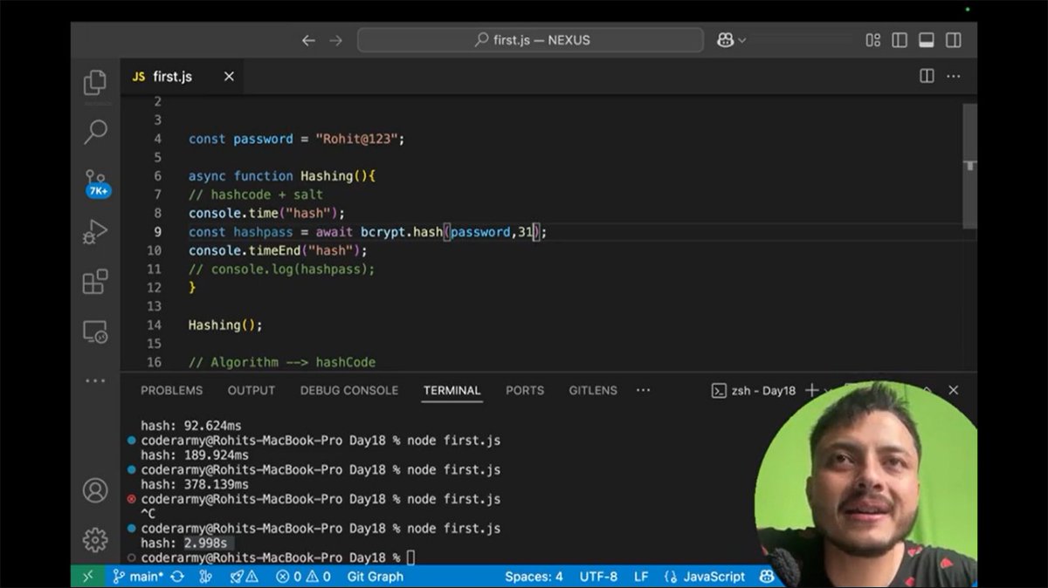Click the first.js — NEXUS command center

pyautogui.click(x=530, y=40)
